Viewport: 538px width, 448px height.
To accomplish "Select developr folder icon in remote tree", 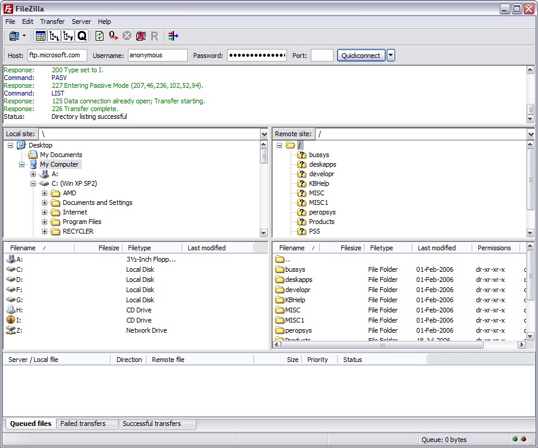I will pos(302,174).
